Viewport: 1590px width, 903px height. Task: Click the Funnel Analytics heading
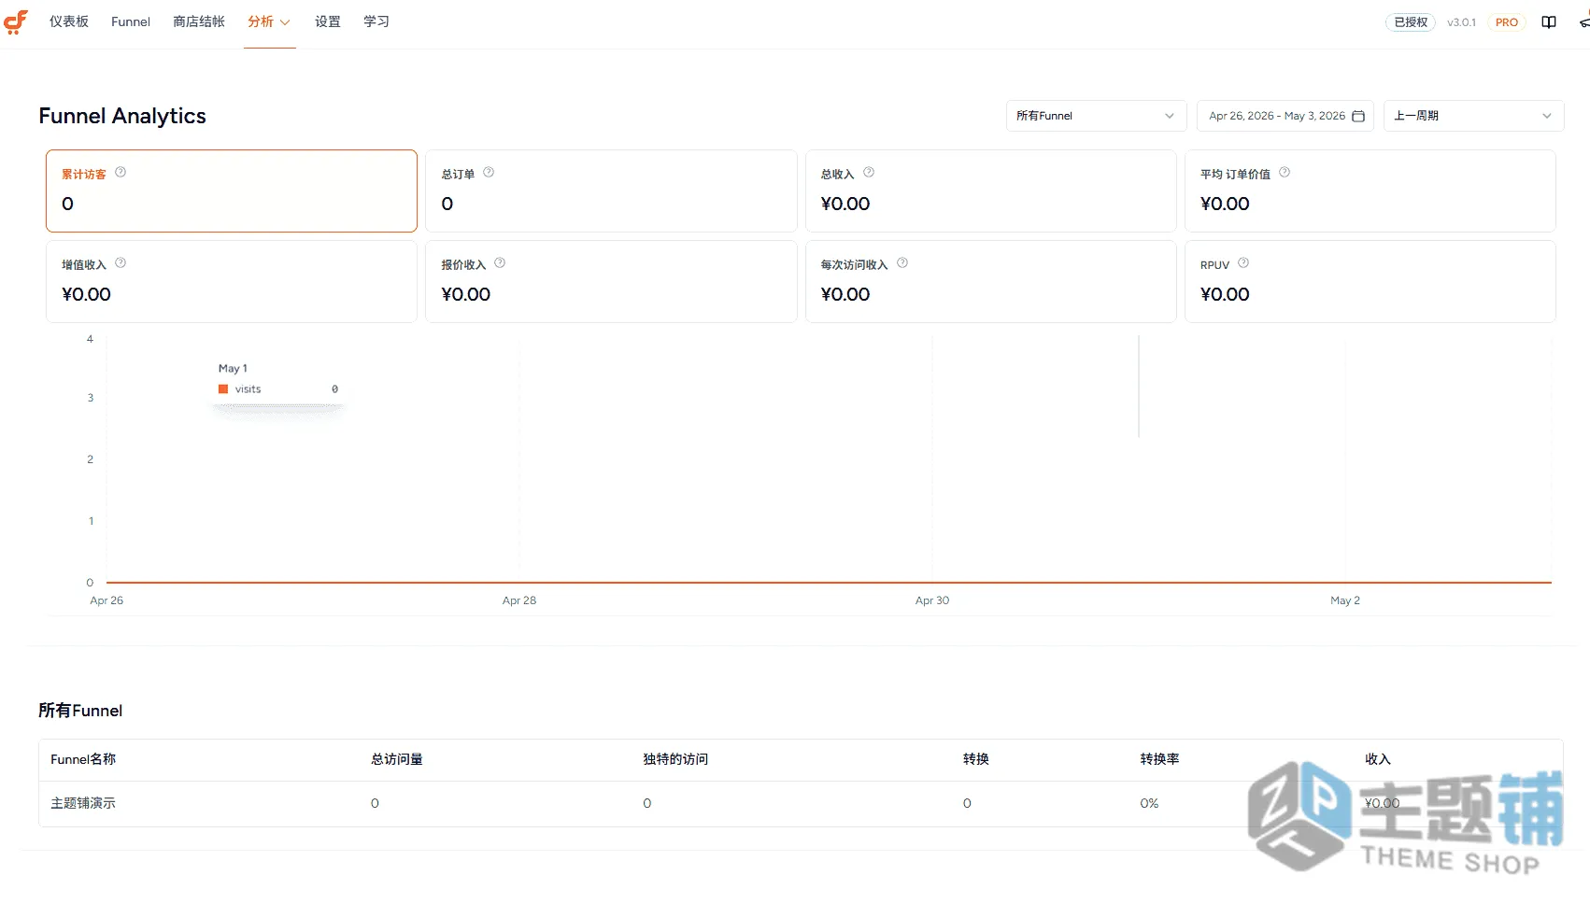tap(122, 116)
